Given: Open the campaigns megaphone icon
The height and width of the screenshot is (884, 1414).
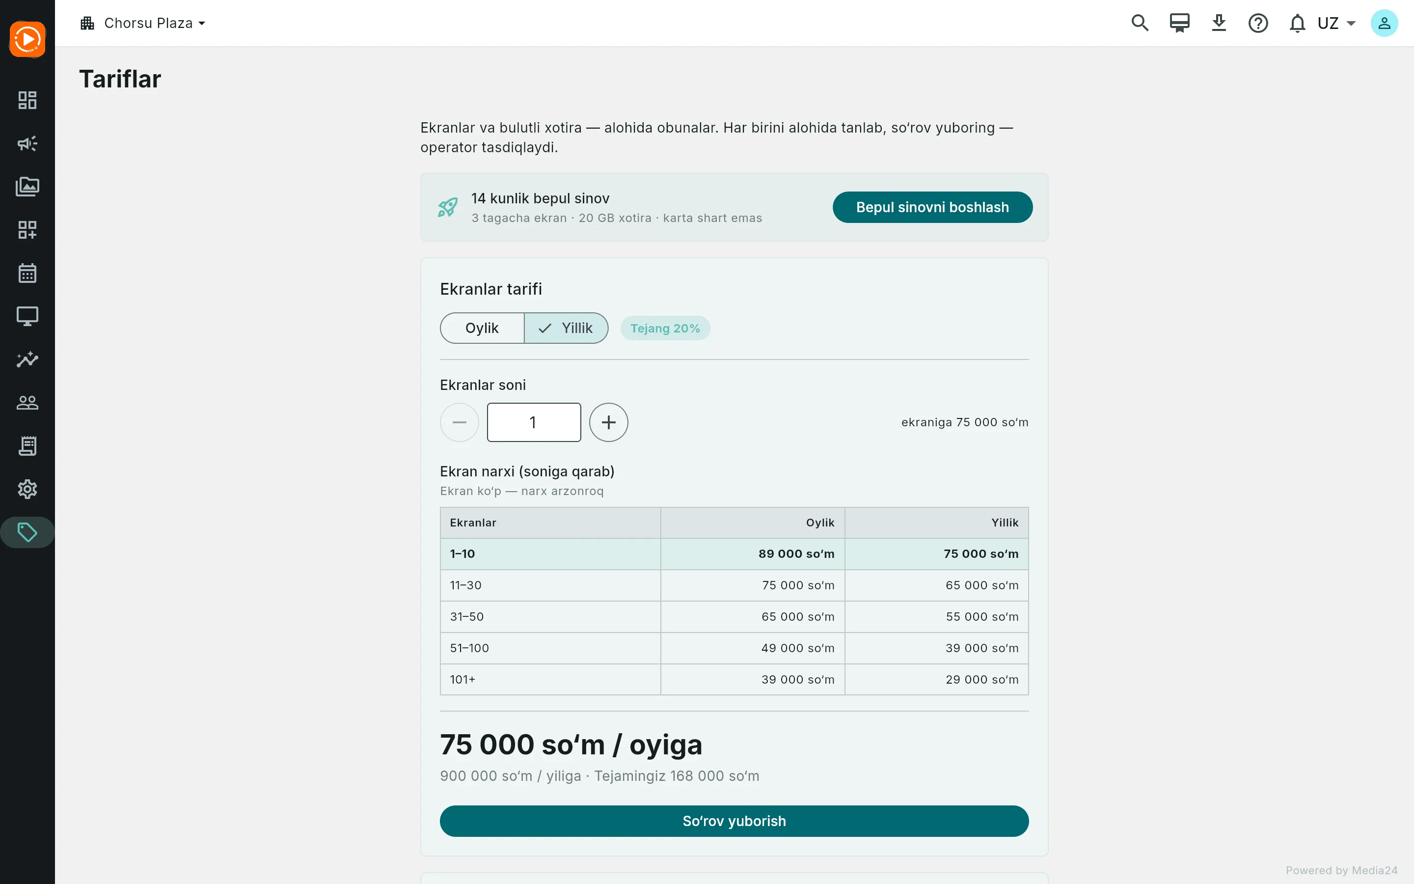Looking at the screenshot, I should pyautogui.click(x=27, y=143).
